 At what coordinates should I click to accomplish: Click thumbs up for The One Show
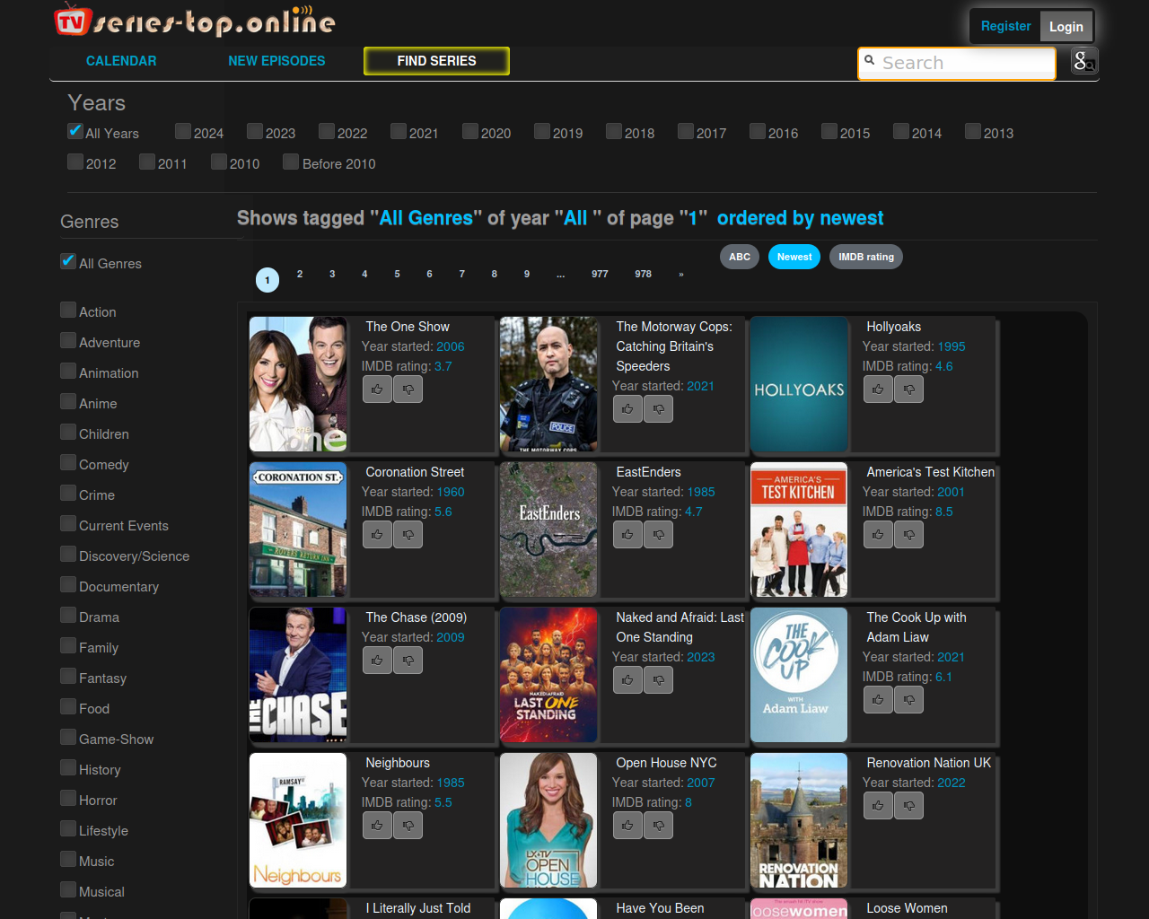377,389
